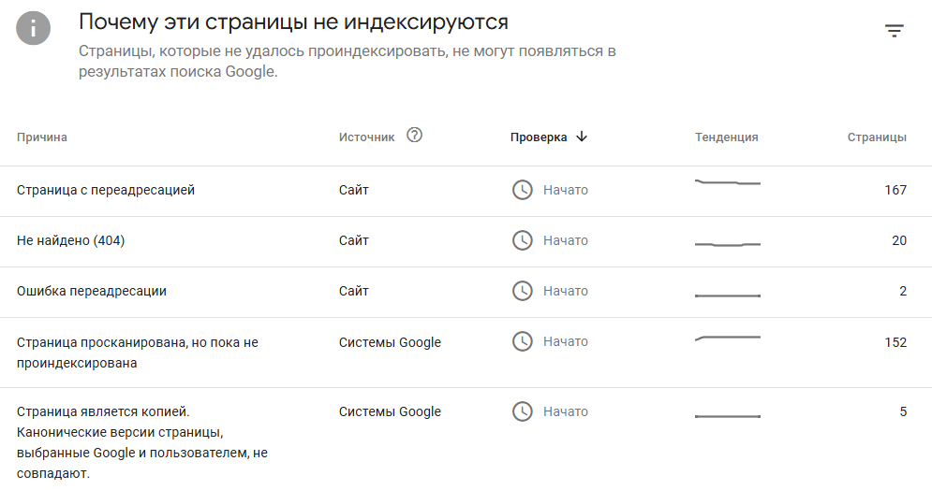Click clock icon in Страница с переадресацией row
This screenshot has width=932, height=490.
click(x=522, y=190)
